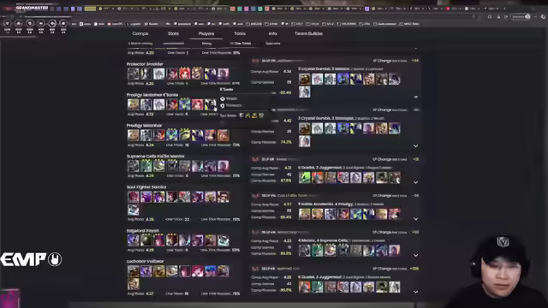The height and width of the screenshot is (308, 548).
Task: Open the Spectate sub-tab
Action: (273, 44)
